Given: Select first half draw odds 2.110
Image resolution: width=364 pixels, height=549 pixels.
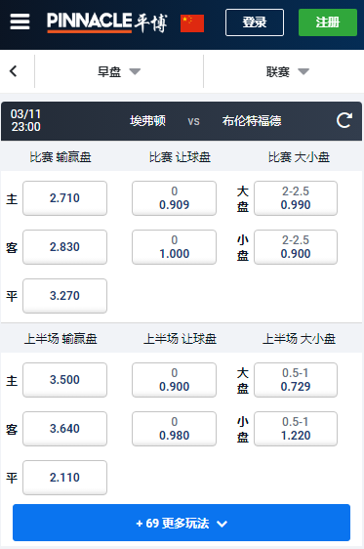Looking at the screenshot, I should click(x=64, y=478).
